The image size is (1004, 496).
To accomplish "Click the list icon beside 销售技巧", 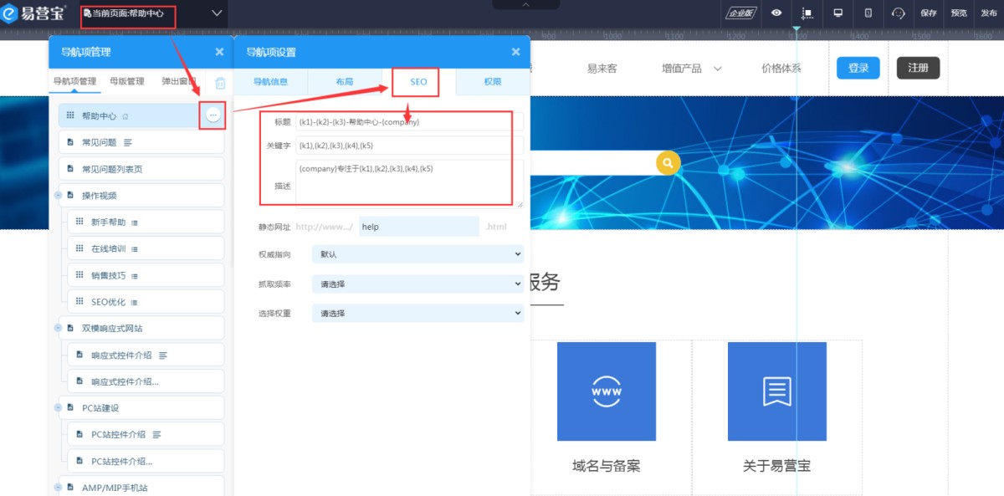I will (x=134, y=276).
